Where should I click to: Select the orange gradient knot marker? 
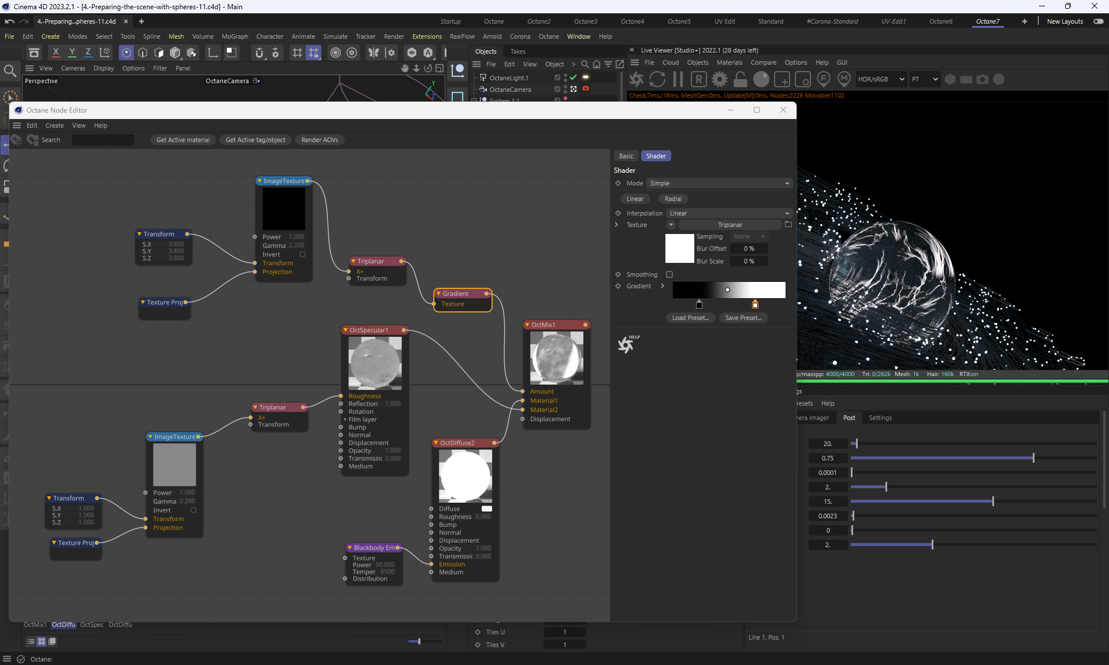(755, 304)
